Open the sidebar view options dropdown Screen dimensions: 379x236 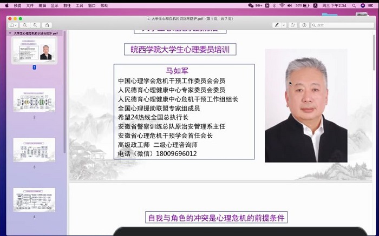pos(14,25)
